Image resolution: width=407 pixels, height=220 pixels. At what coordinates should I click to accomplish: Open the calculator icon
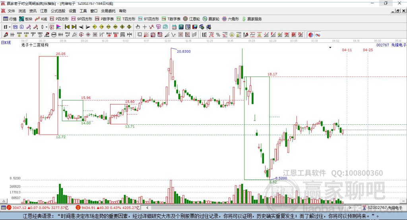pyautogui.click(x=181, y=27)
